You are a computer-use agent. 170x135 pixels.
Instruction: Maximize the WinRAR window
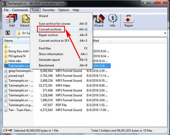click(152, 2)
